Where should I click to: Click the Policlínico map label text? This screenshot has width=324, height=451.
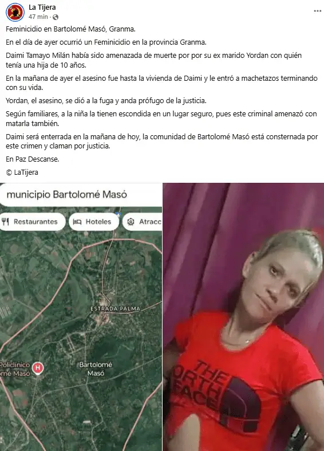pos(15,369)
